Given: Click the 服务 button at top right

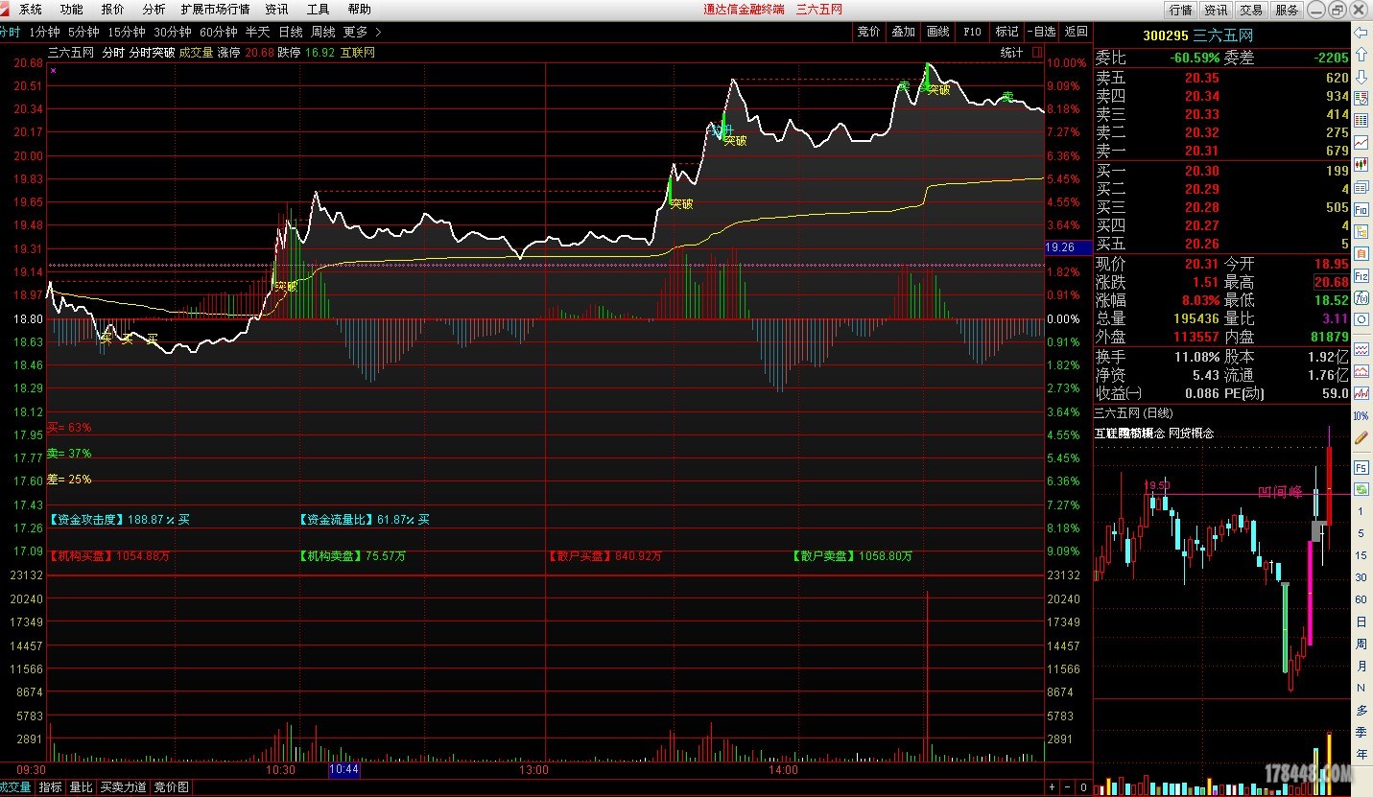Looking at the screenshot, I should pos(1287,10).
